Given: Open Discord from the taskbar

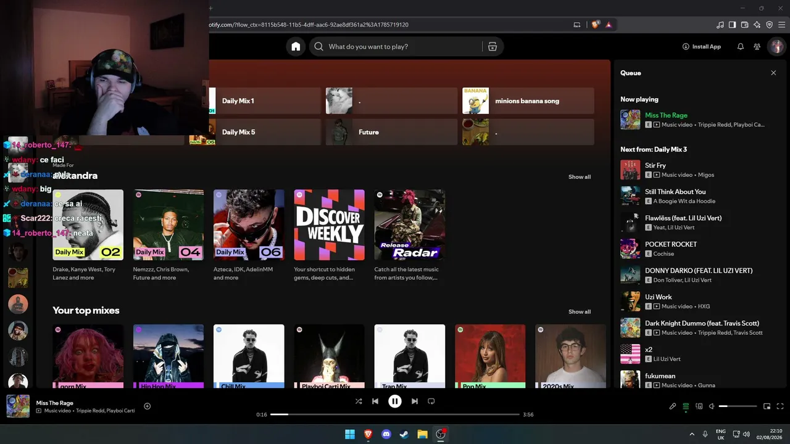Looking at the screenshot, I should click(x=386, y=434).
